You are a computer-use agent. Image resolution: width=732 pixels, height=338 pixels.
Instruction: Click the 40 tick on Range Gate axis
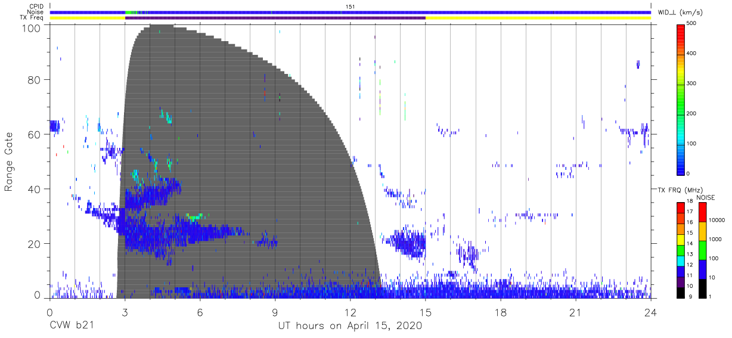pos(35,189)
